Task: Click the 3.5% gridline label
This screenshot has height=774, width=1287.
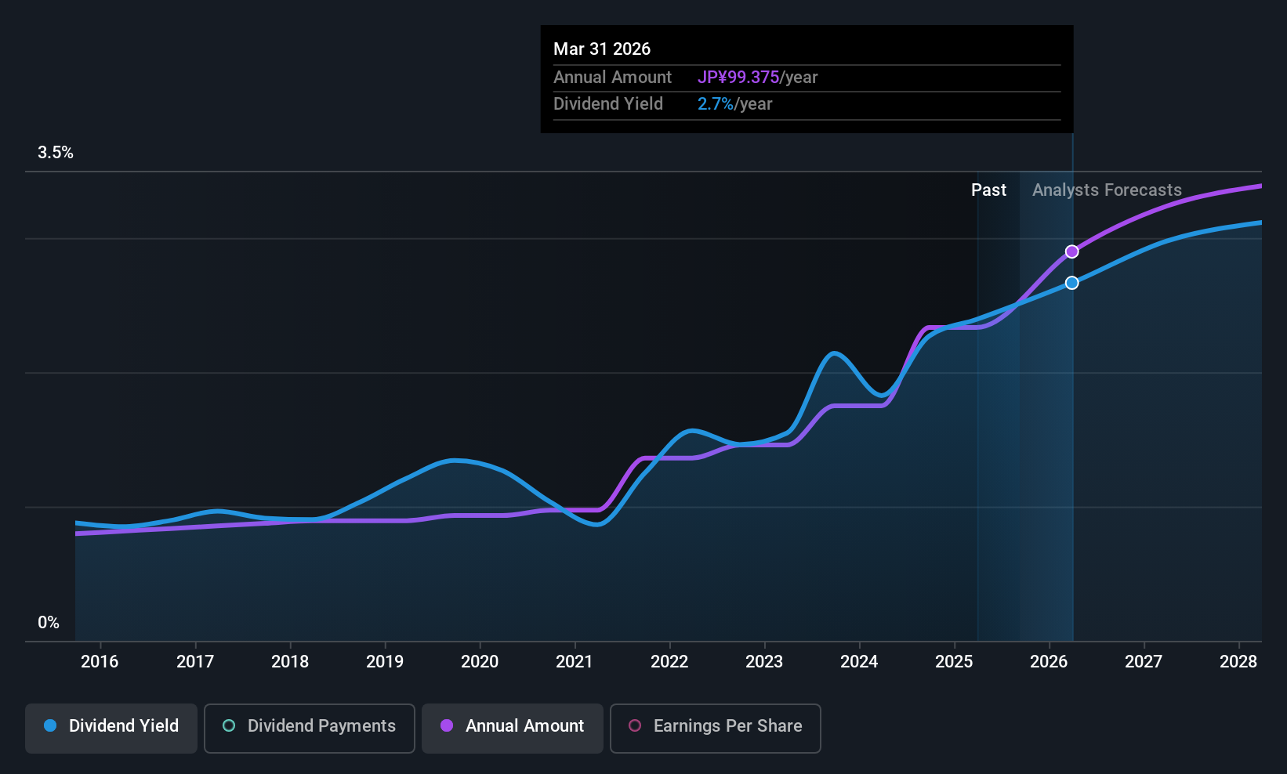Action: [55, 152]
